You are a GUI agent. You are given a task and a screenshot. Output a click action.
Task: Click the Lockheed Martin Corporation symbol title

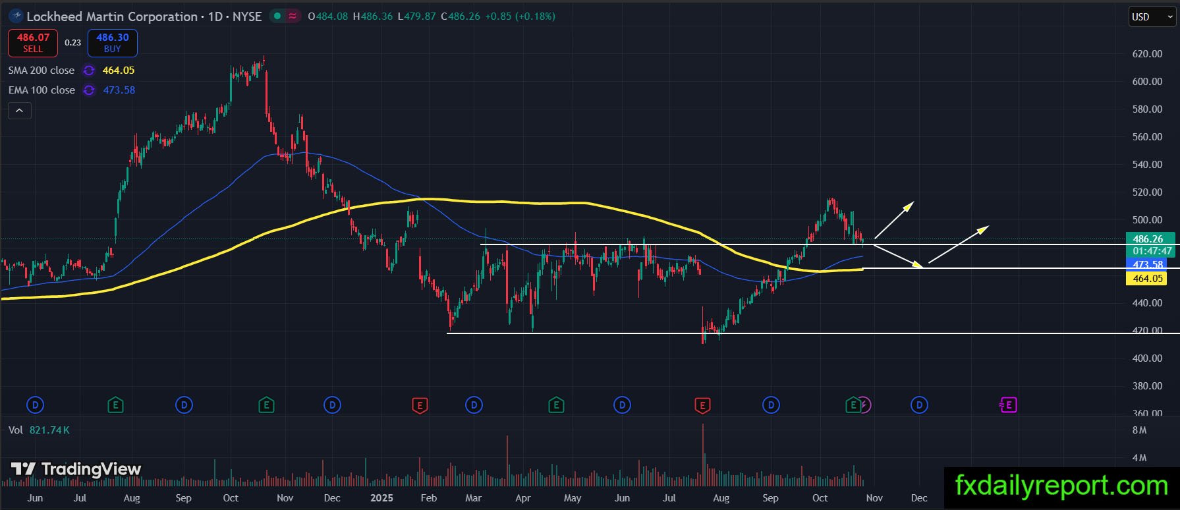(111, 16)
